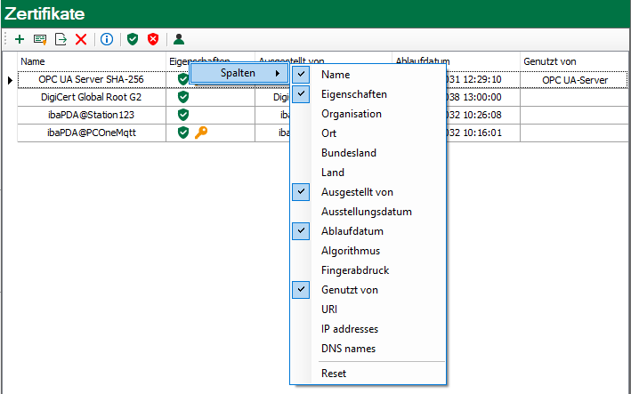Screen dimensions: 631x394
Task: Select the ibaPDA@Station123 certificate row
Action: point(91,115)
